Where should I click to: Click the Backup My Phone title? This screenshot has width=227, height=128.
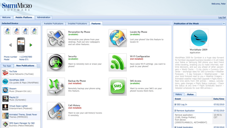click(77, 81)
